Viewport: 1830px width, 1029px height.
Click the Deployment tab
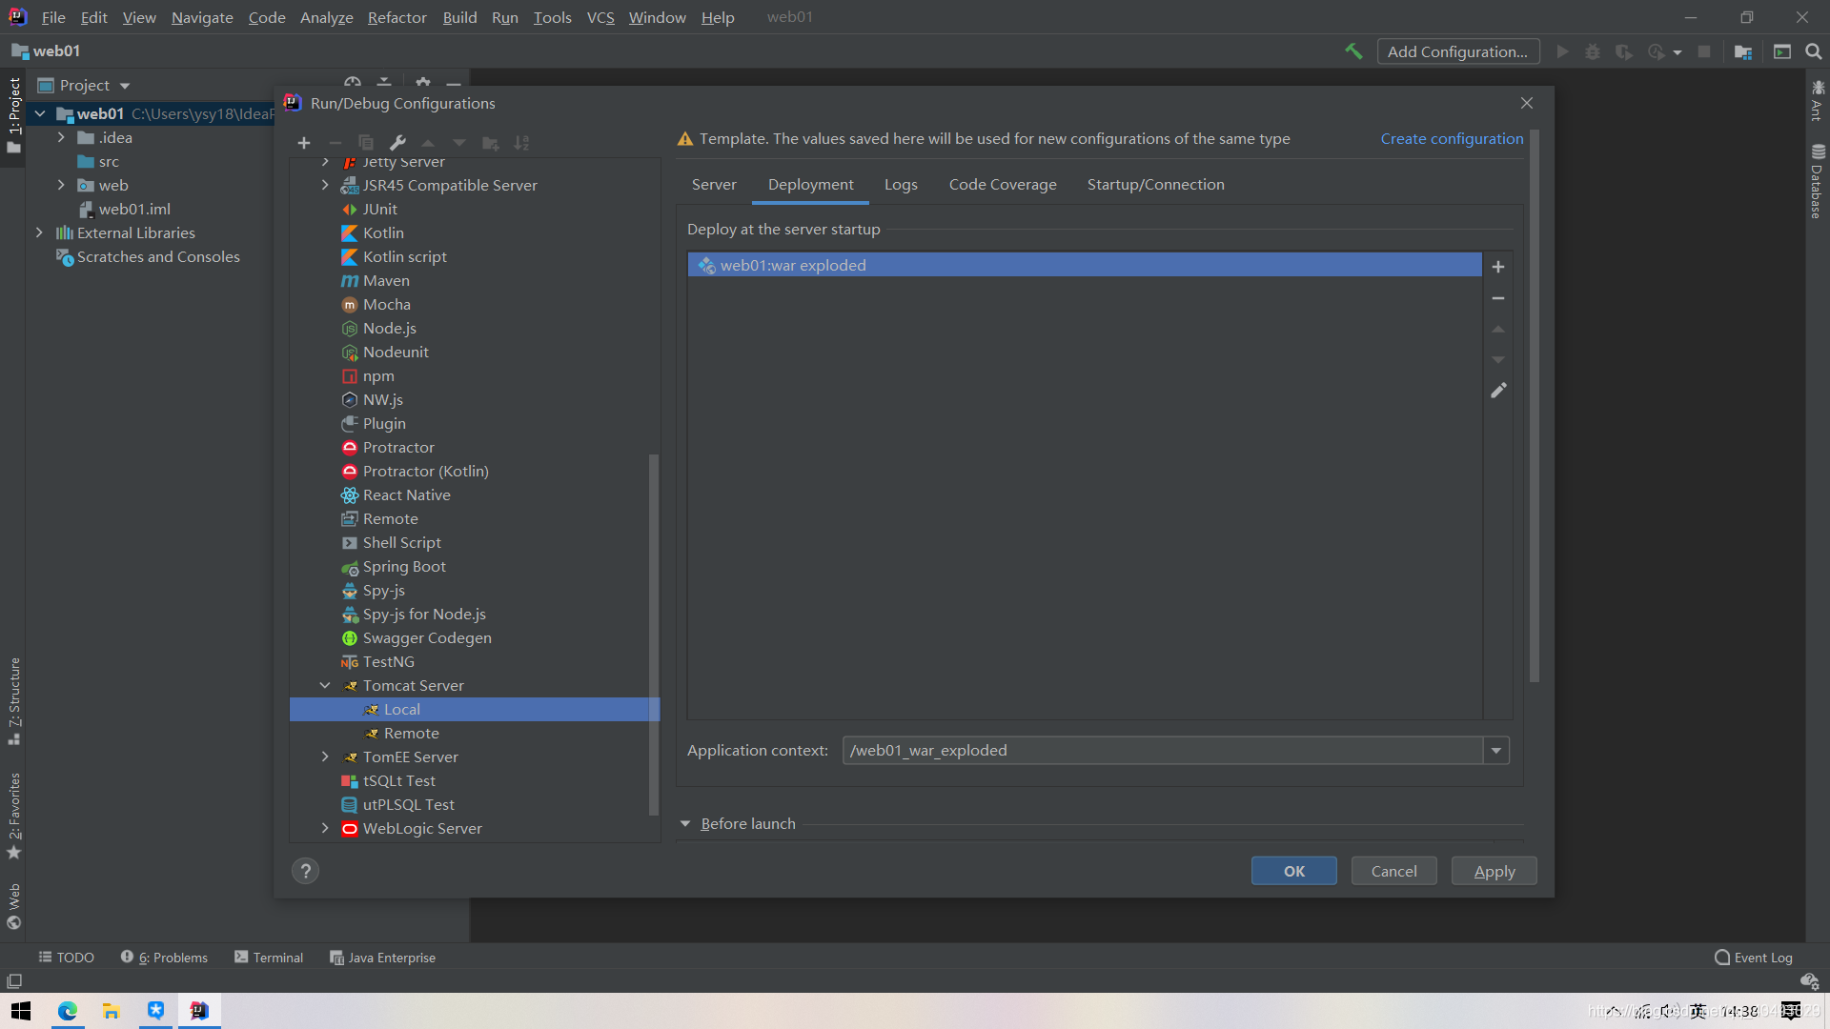coord(811,184)
